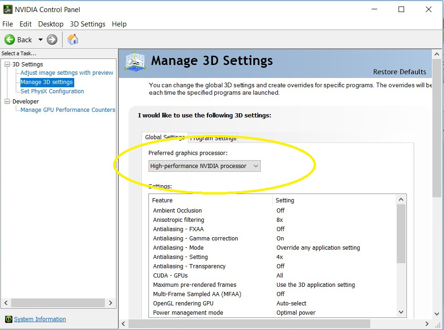Click left arrow of task pane scrollbar
444x330 pixels.
(6, 303)
